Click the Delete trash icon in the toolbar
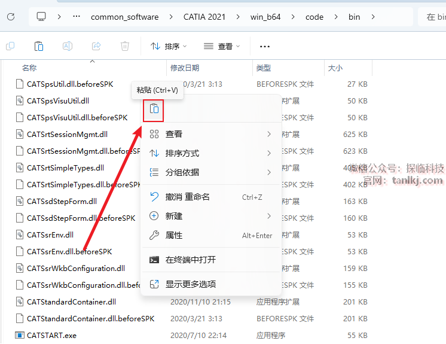Viewport: 446px width, 344px height. (x=124, y=46)
